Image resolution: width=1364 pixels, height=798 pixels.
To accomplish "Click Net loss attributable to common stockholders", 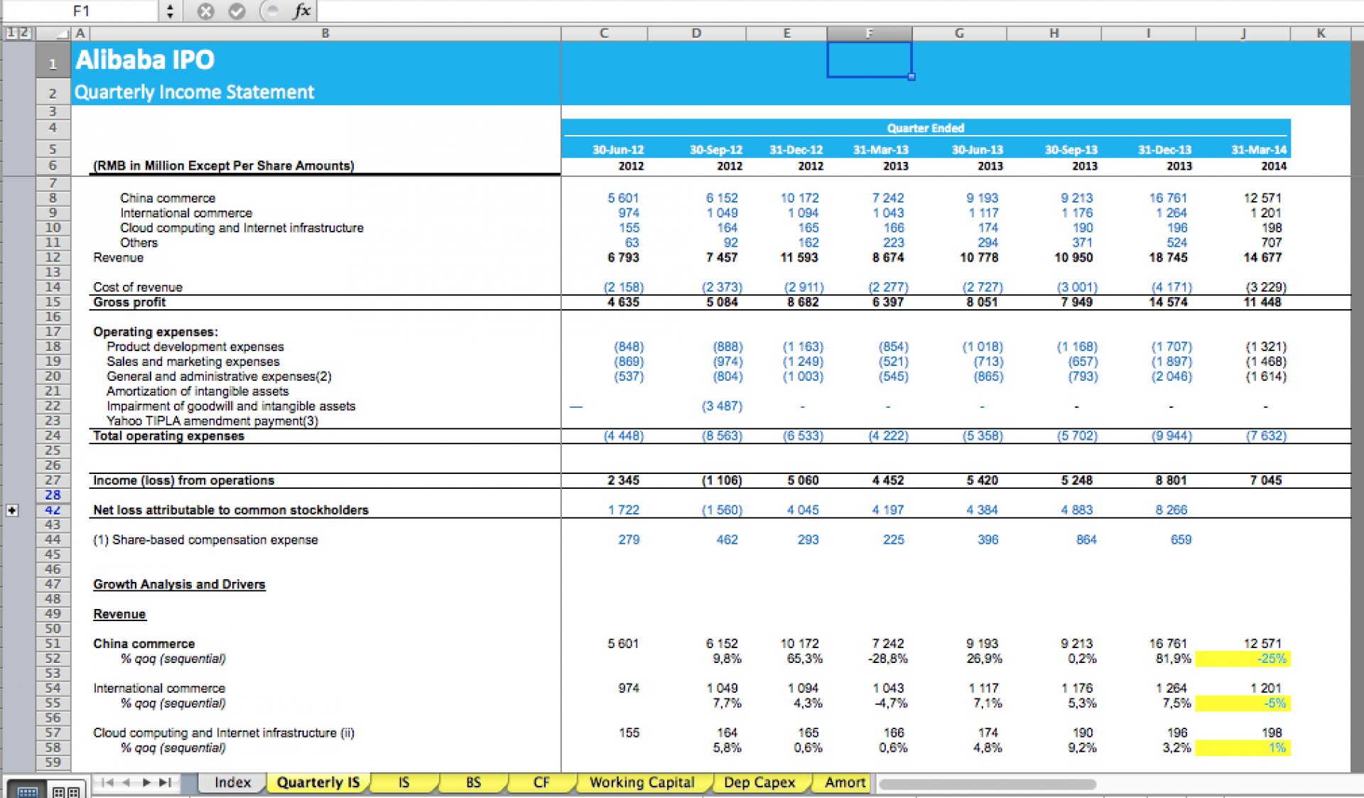I will tap(231, 510).
